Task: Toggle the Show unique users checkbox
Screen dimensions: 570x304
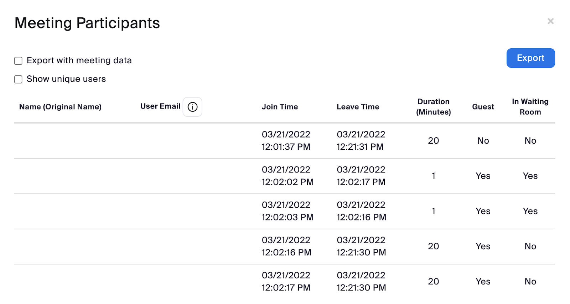Action: tap(18, 79)
